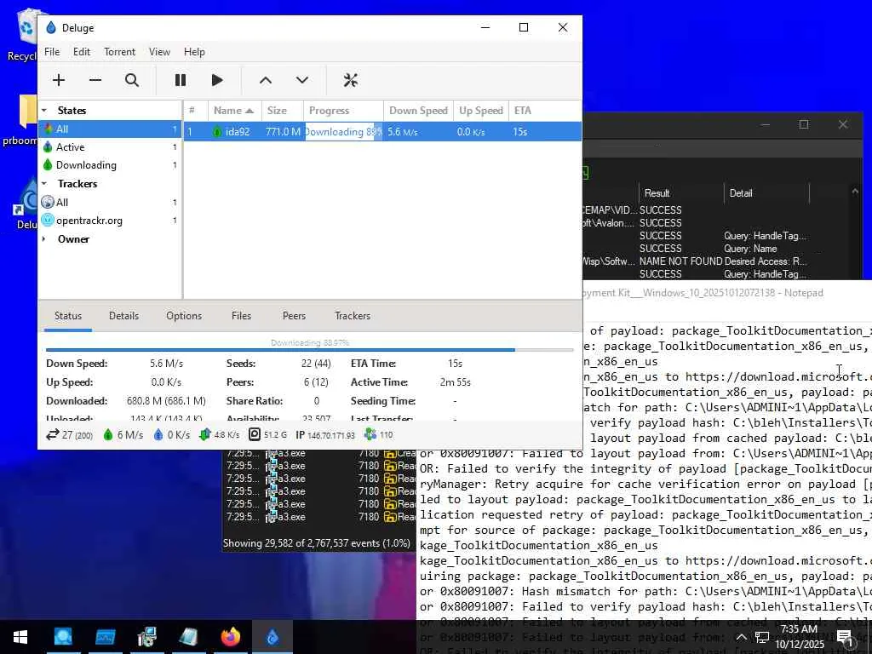Click the Result column header in background window
This screenshot has width=872, height=654.
coord(680,193)
